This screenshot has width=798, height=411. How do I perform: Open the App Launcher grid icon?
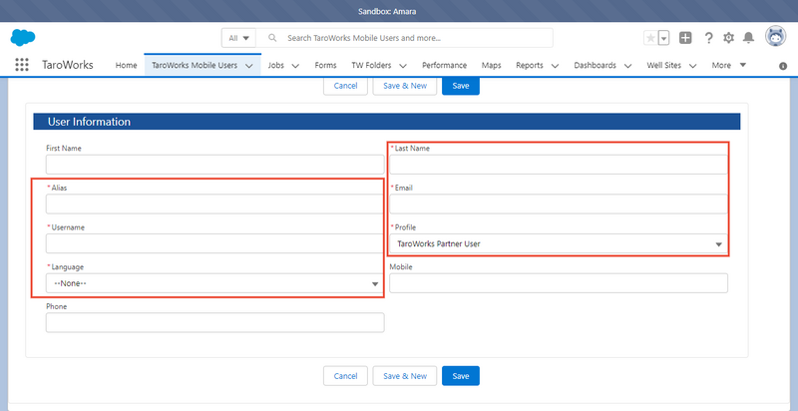click(22, 65)
